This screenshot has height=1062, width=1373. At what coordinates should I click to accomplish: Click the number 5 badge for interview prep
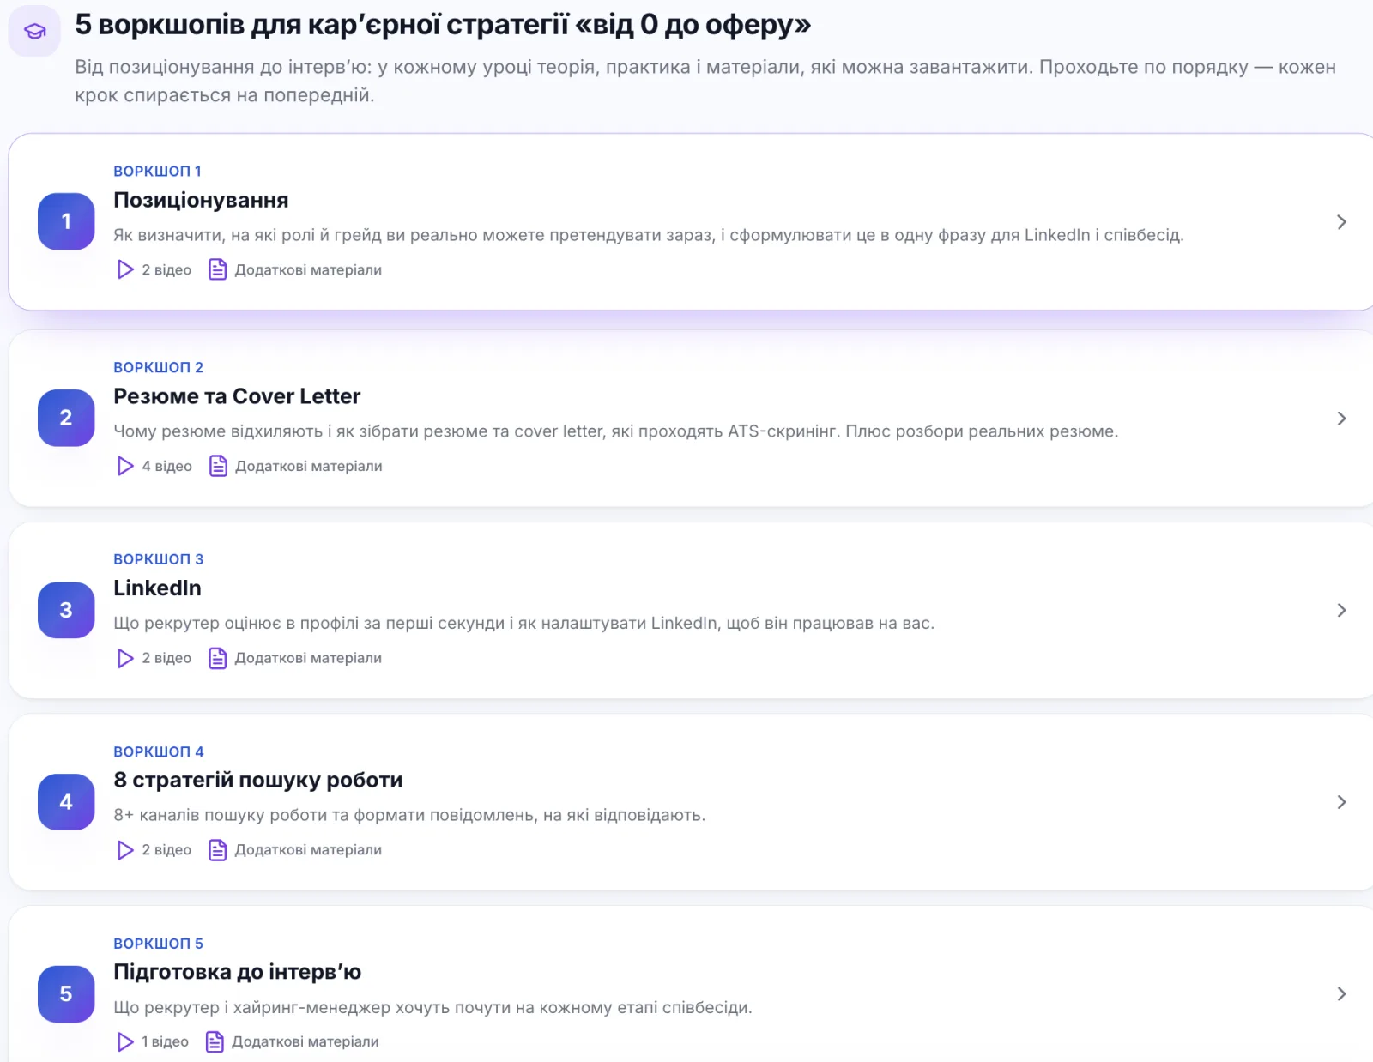(x=66, y=993)
